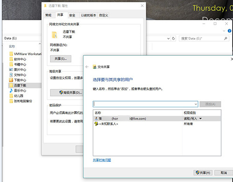
Task: Click the 高级共享(D)... button
Action: click(67, 93)
